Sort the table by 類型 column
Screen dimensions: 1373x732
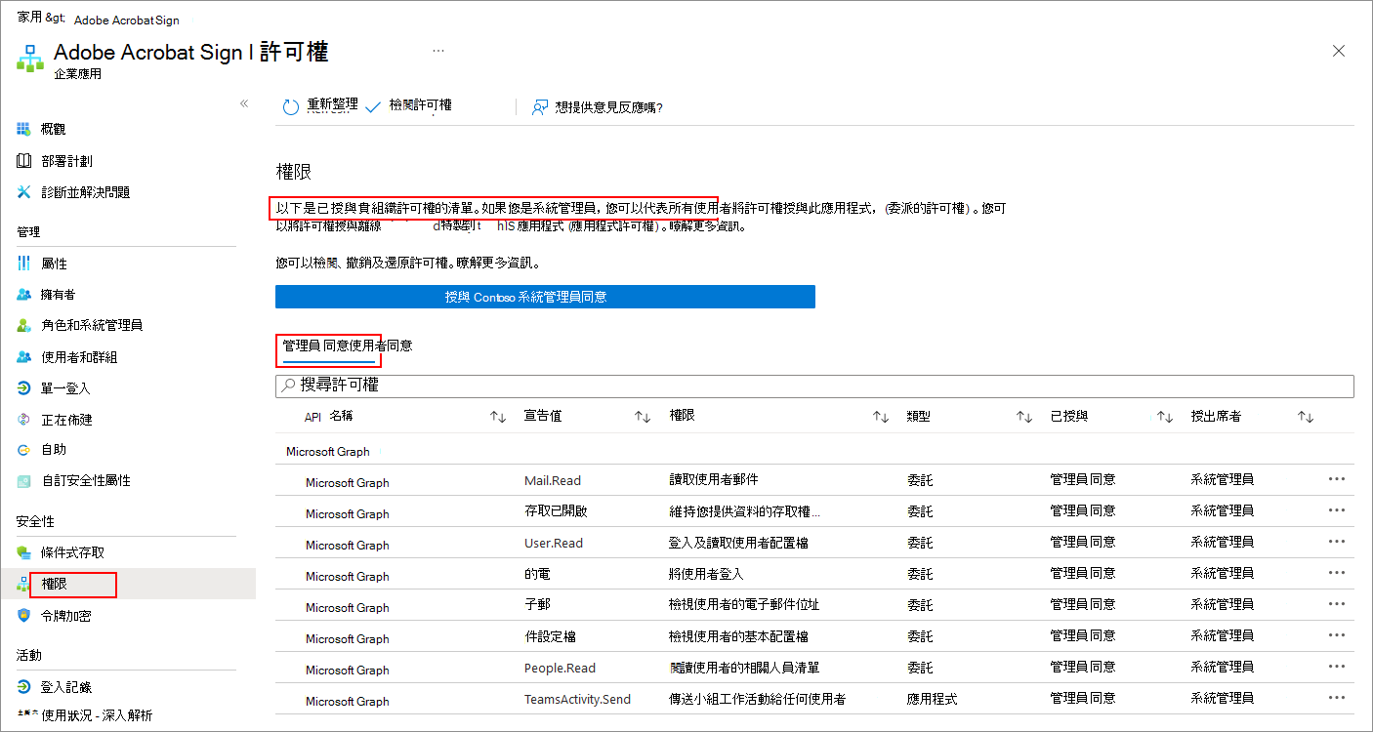pyautogui.click(x=1024, y=417)
